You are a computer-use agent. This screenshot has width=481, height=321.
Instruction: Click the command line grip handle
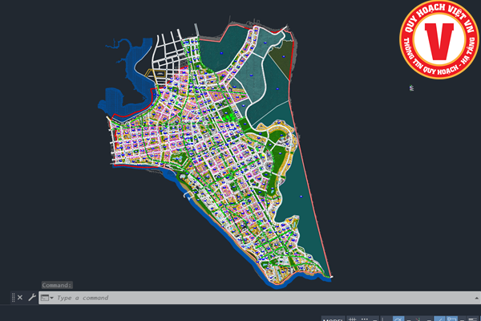(x=12, y=298)
